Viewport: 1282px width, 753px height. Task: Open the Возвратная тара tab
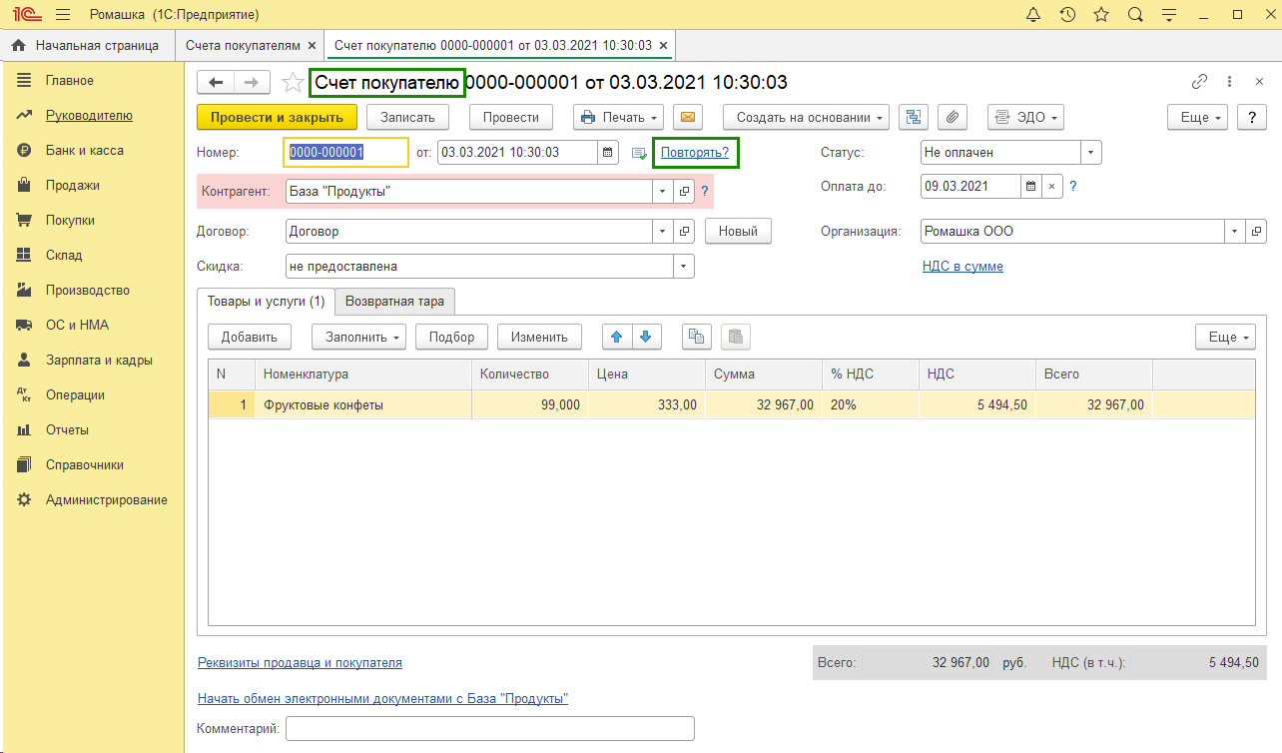(x=395, y=301)
